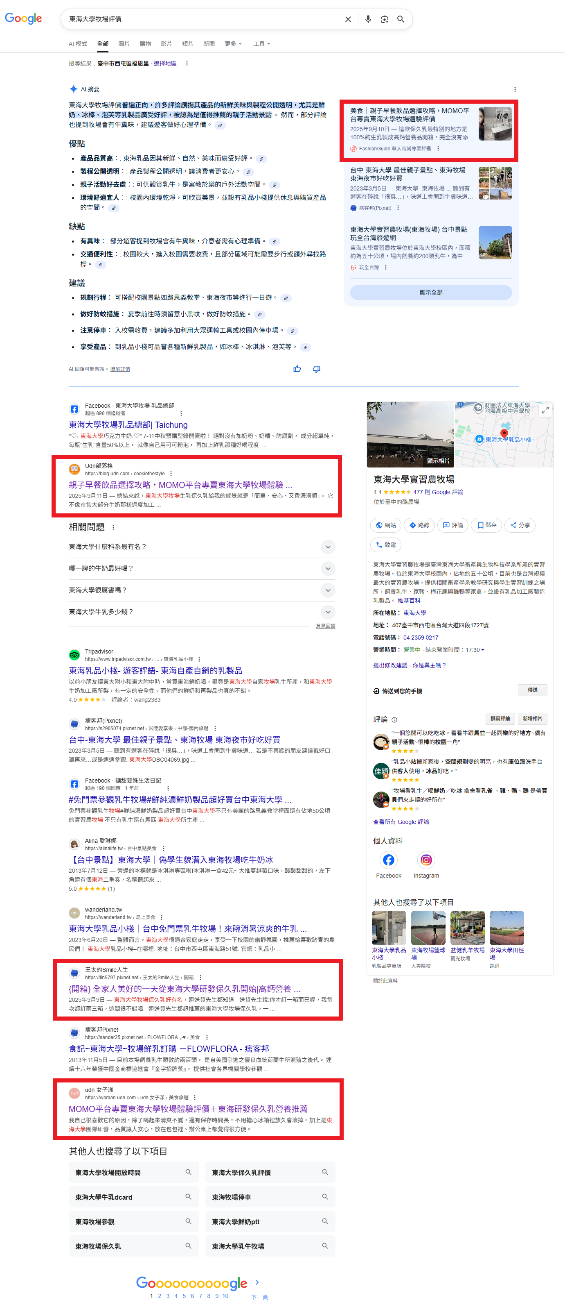Switch to the 新聞 results tab

[x=209, y=43]
